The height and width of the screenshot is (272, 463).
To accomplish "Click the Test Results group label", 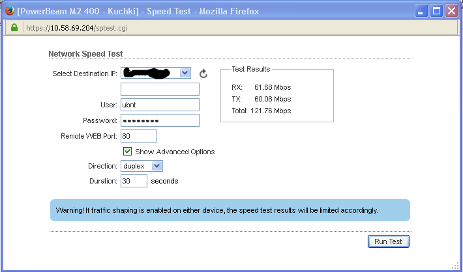I will [250, 69].
